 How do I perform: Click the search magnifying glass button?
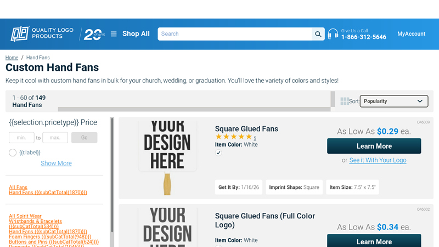click(x=318, y=34)
